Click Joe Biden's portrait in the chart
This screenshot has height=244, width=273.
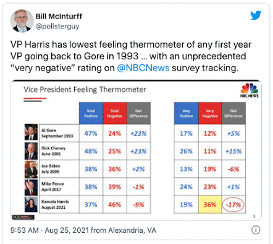31,169
